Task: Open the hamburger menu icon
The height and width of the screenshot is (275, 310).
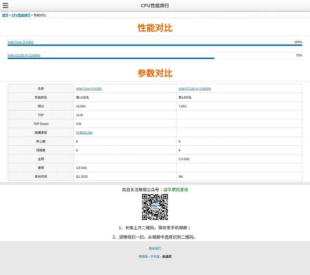Action: point(5,5)
